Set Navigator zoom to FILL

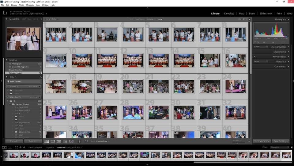tap(29, 19)
